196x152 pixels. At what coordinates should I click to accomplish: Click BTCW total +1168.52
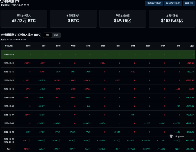[161, 149]
